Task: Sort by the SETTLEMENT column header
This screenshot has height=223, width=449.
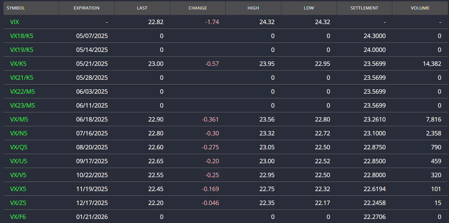Action: coord(364,8)
